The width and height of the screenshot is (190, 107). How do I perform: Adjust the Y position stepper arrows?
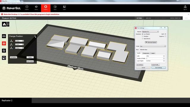[23, 44]
